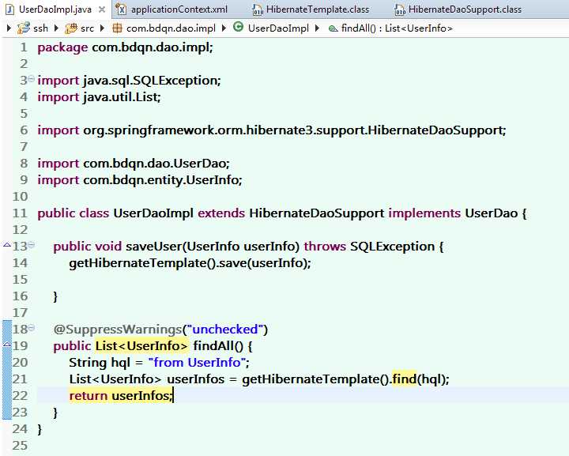569x456 pixels.
Task: Close the UserDaoImpl.java editor tab
Action: tap(102, 9)
